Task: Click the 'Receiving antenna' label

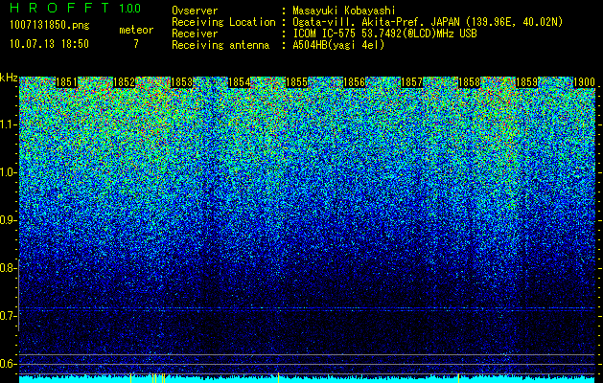Action: click(x=220, y=45)
